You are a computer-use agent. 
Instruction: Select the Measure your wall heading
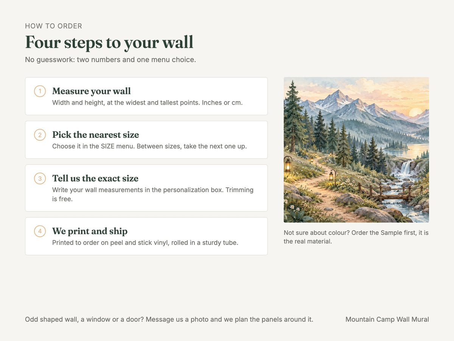[92, 91]
